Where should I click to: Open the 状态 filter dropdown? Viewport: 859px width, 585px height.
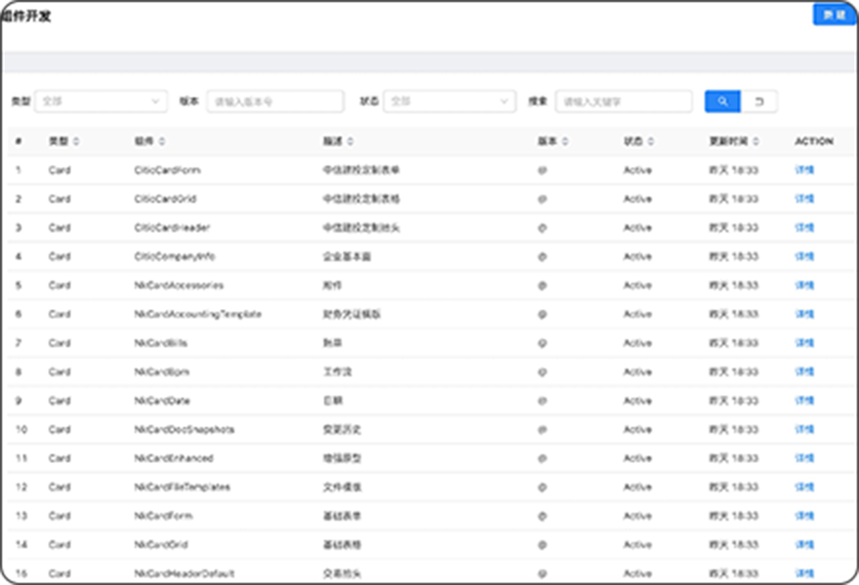[x=449, y=101]
